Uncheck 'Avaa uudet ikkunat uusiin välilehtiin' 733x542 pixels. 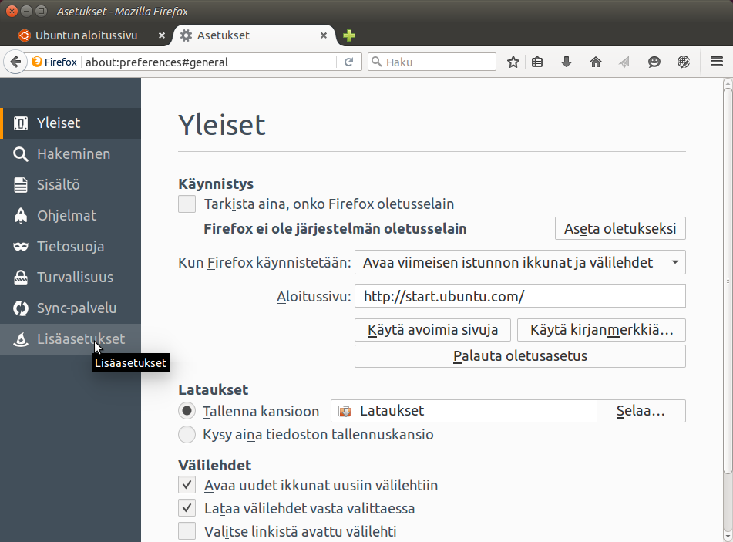pyautogui.click(x=187, y=485)
